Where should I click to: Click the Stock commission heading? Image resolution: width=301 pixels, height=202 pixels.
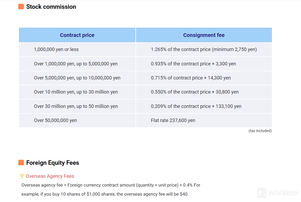(51, 7)
